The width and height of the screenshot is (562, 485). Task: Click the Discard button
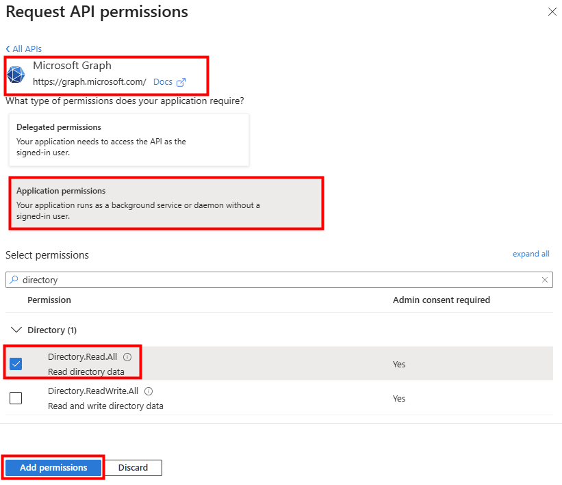pos(133,468)
